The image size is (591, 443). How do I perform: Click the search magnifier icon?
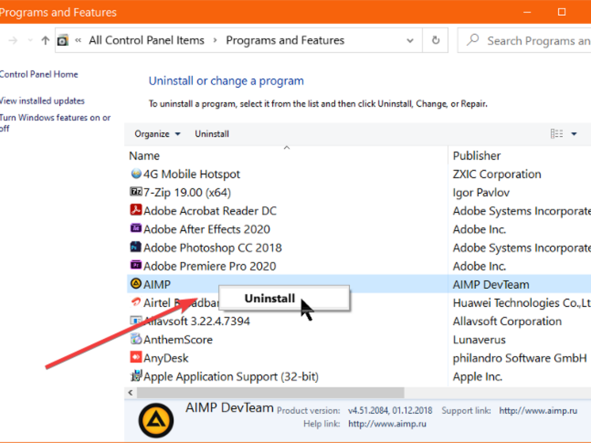click(473, 40)
